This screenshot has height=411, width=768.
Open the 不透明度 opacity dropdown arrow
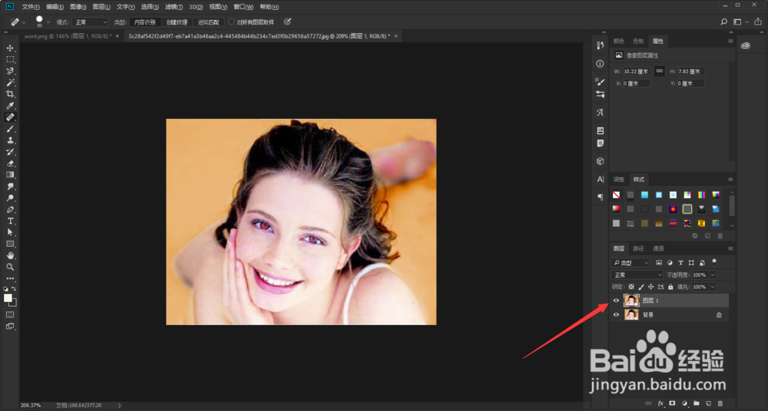[x=713, y=275]
